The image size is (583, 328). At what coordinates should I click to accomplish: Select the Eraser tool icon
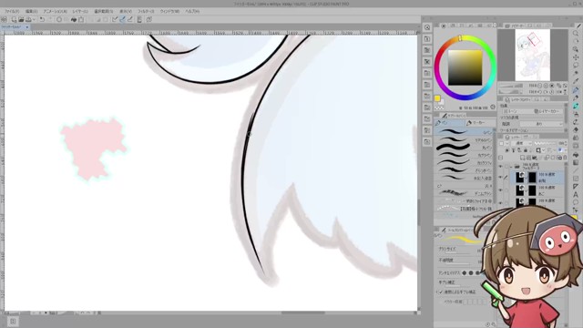(x=576, y=130)
